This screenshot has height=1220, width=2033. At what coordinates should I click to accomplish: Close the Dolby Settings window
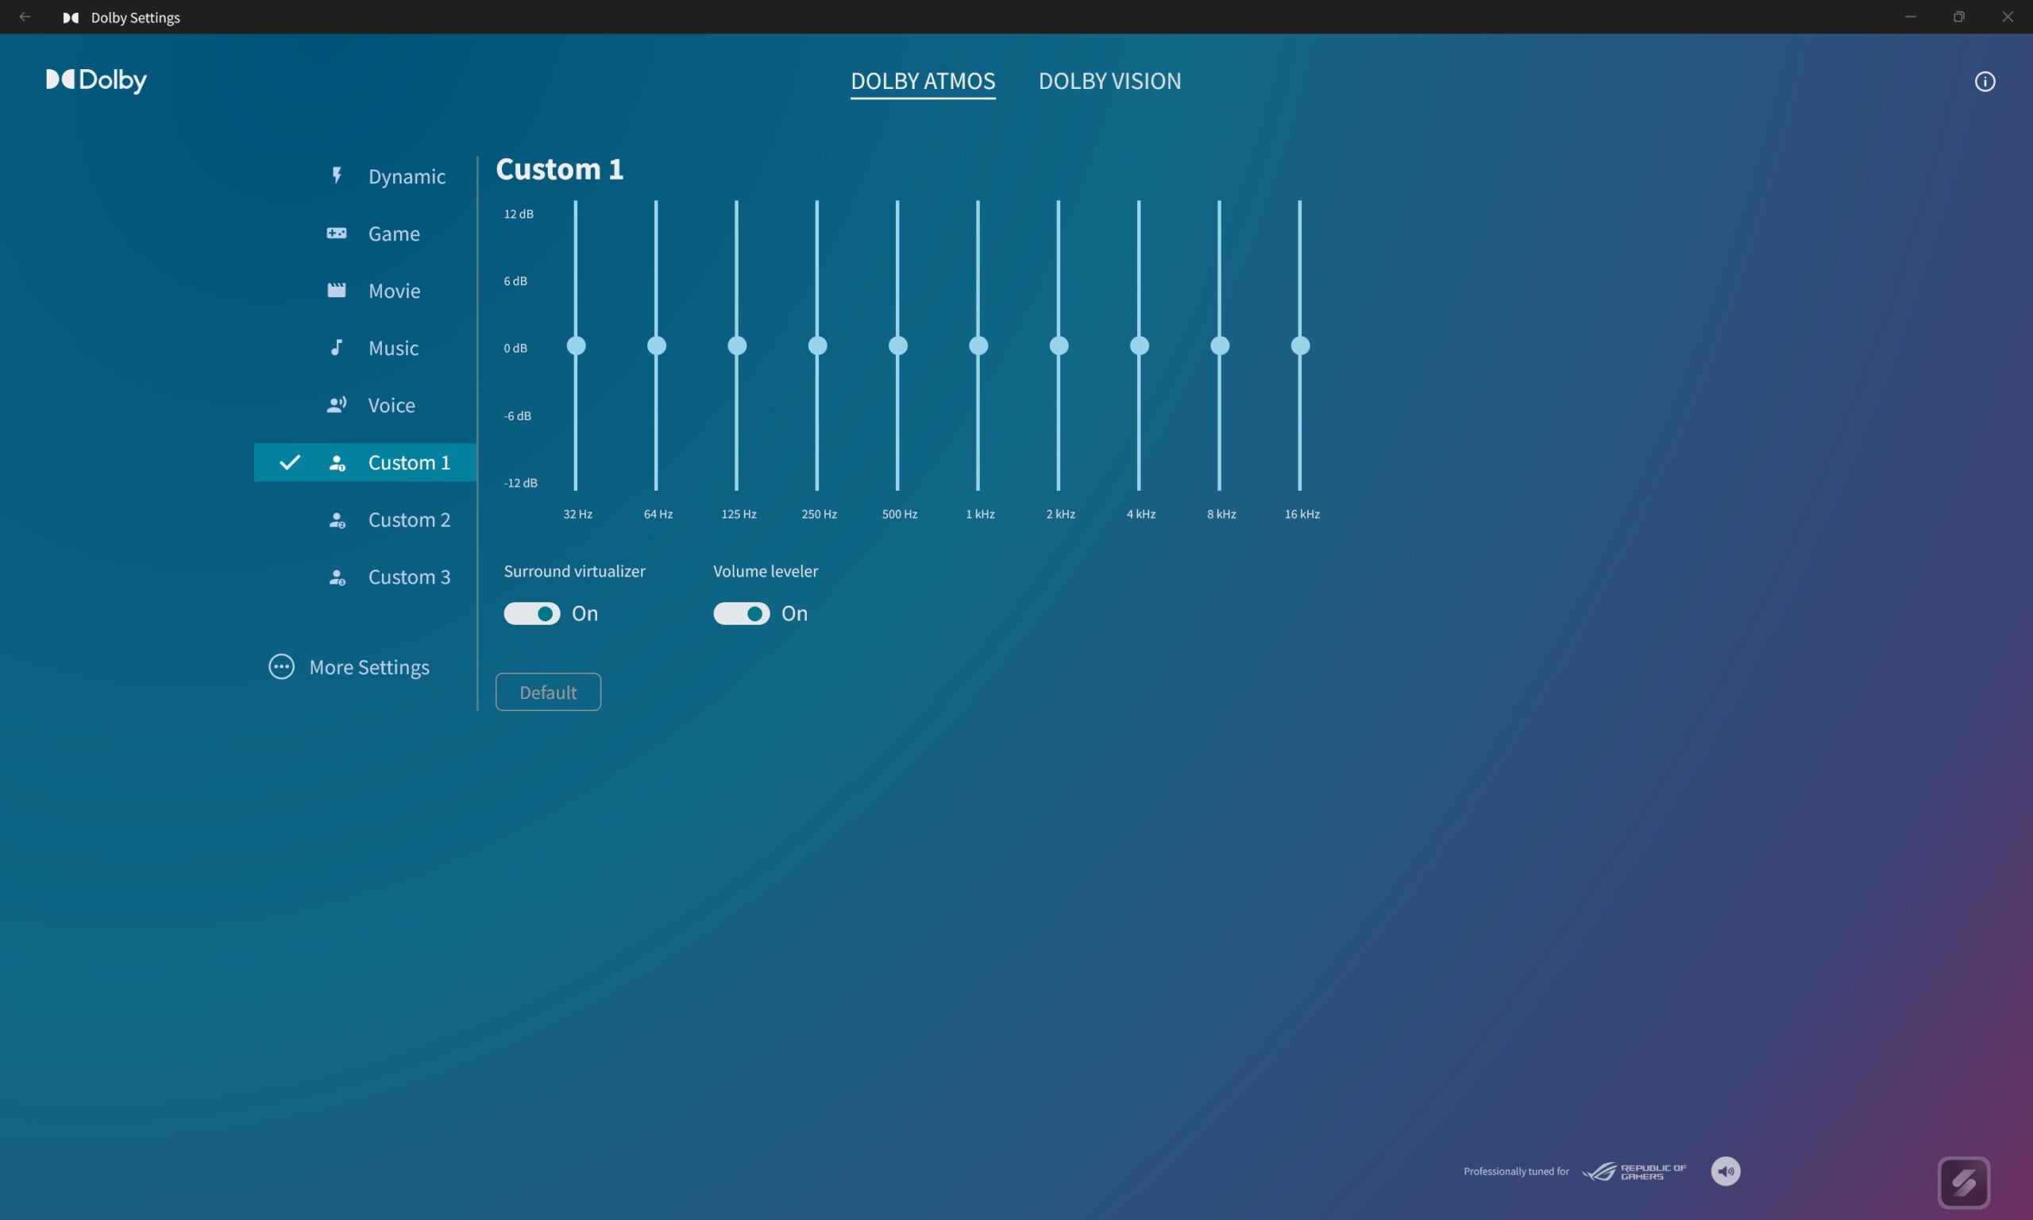coord(2008,17)
